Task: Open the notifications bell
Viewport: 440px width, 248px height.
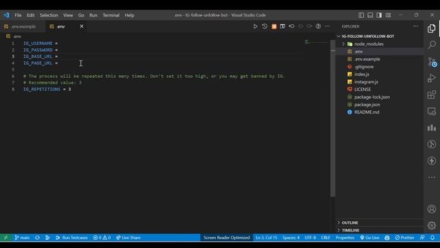Action: (432, 238)
